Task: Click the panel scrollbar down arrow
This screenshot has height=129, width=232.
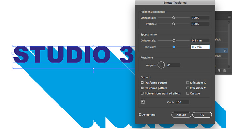Action: [229, 67]
